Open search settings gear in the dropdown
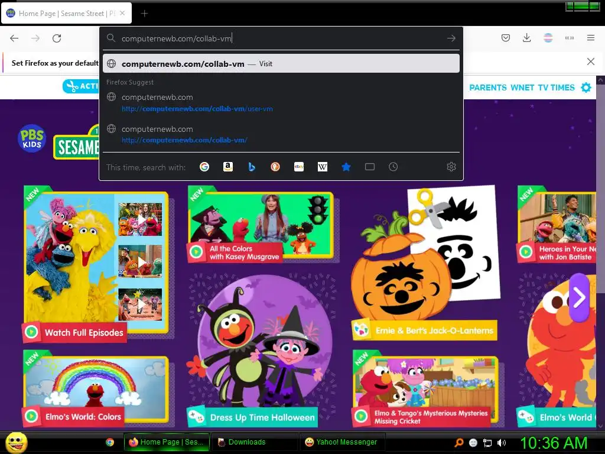Viewport: 605px width, 454px height. (451, 167)
